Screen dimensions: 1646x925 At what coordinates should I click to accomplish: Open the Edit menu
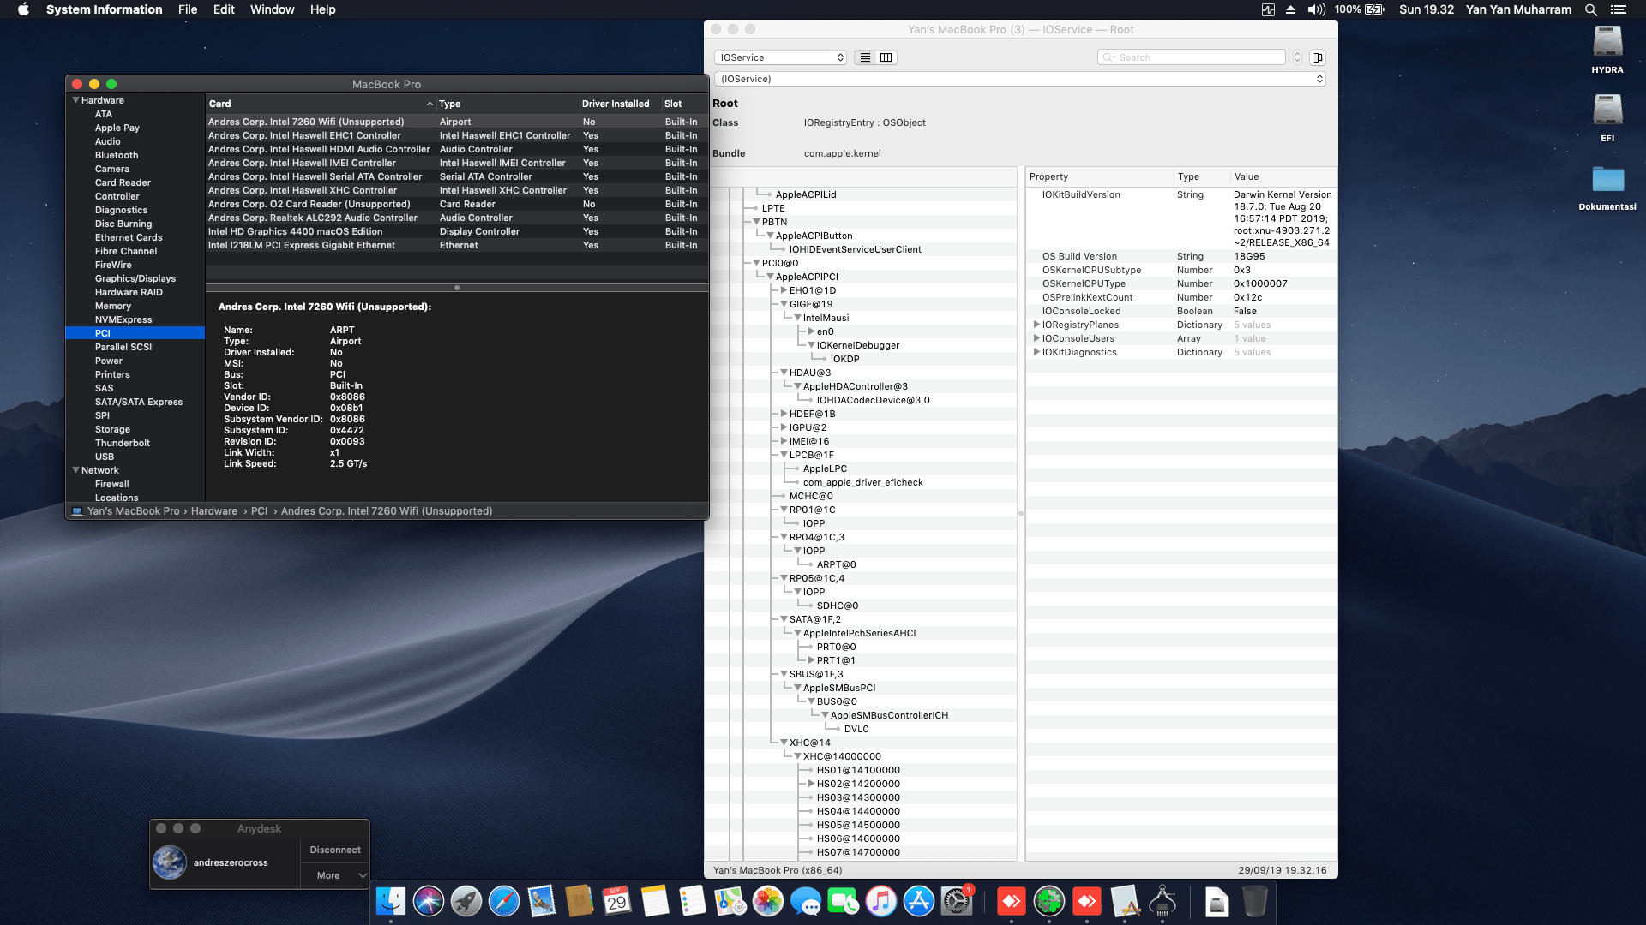tap(224, 9)
